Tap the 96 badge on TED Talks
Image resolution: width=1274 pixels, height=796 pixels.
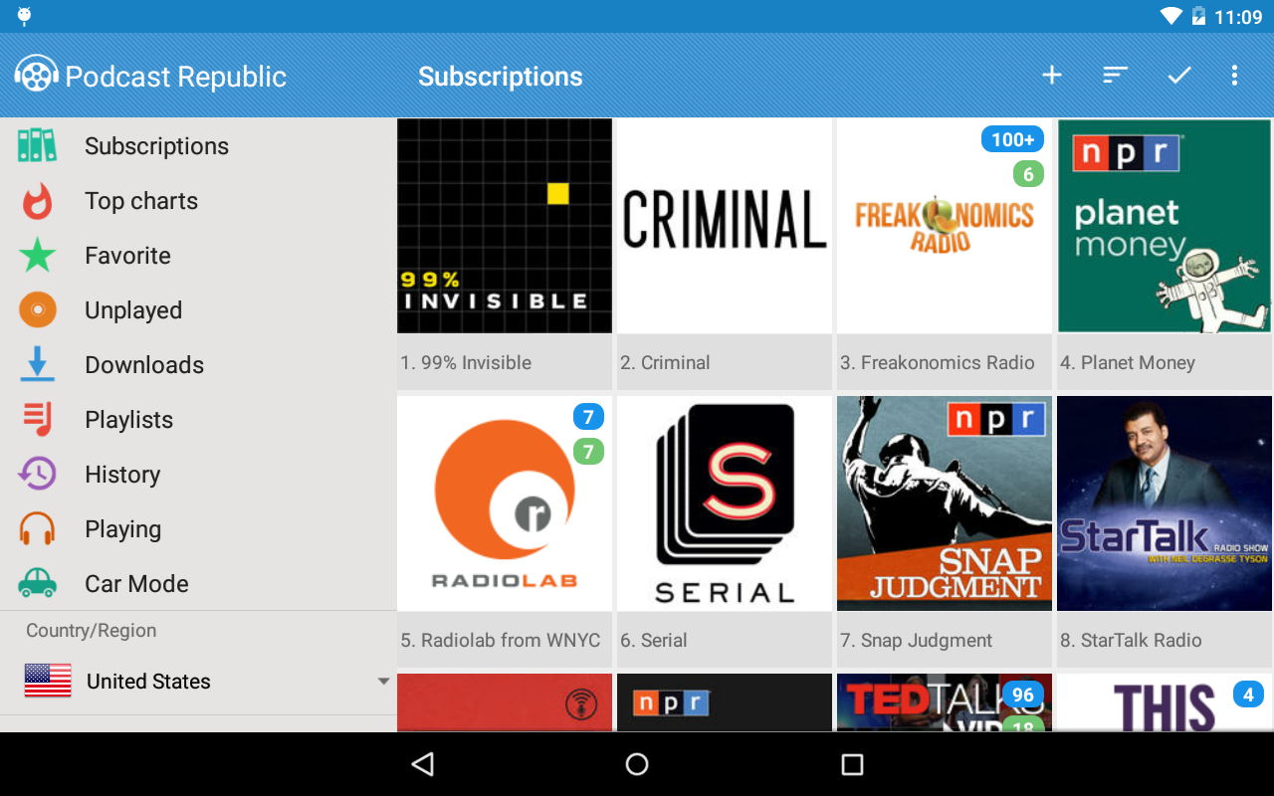[x=1023, y=695]
